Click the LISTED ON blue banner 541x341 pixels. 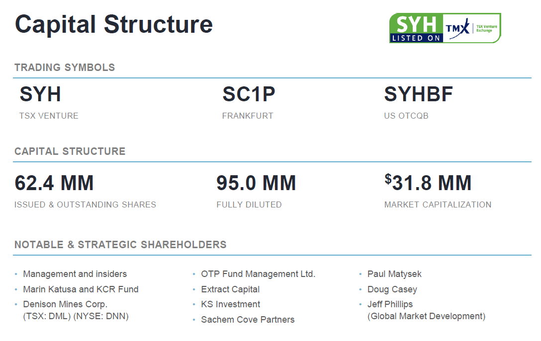pos(416,38)
